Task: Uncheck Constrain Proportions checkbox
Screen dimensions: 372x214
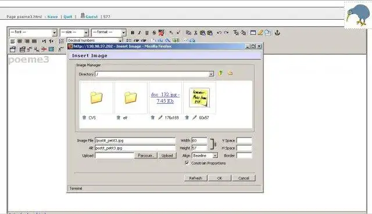Action: point(187,163)
